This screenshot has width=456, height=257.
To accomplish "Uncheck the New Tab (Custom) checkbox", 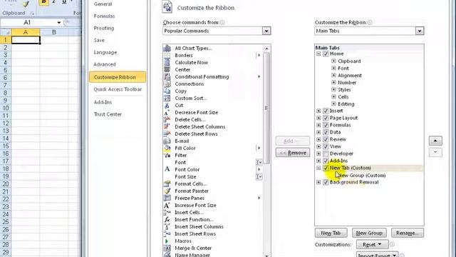I will tap(326, 168).
